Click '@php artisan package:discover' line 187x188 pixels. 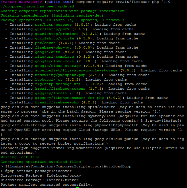[38, 171]
